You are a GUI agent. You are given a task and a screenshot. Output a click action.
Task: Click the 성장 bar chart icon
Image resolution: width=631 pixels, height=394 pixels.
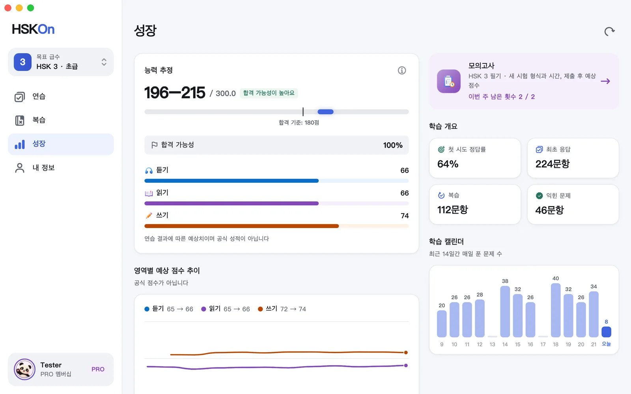[x=20, y=145]
